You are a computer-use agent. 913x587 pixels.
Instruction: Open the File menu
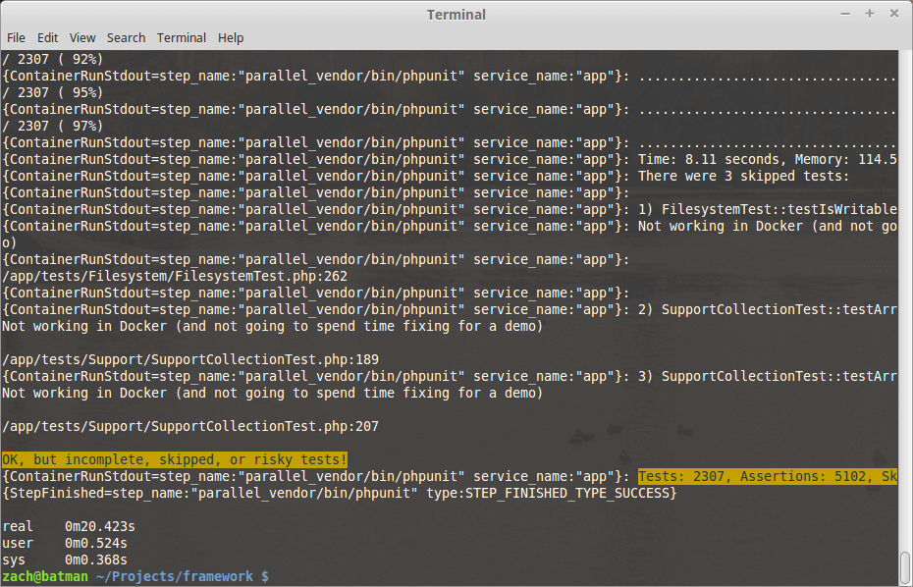(x=16, y=37)
